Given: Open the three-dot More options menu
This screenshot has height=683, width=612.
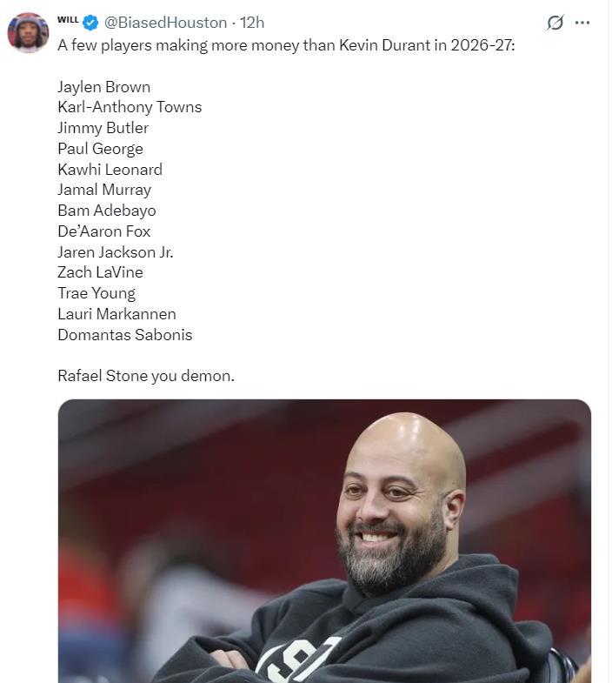Looking at the screenshot, I should click(x=582, y=23).
